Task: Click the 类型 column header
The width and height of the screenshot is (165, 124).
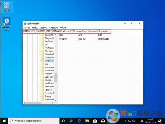Action: [x=80, y=35]
